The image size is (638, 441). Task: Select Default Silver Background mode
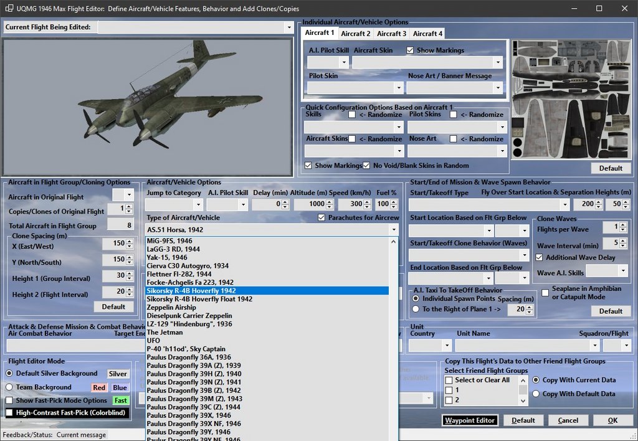coord(9,373)
